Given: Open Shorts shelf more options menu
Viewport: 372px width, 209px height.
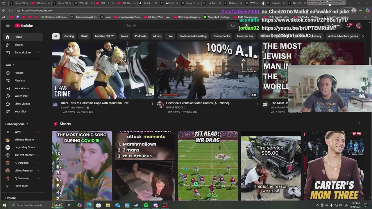Looking at the screenshot, I should (x=360, y=124).
